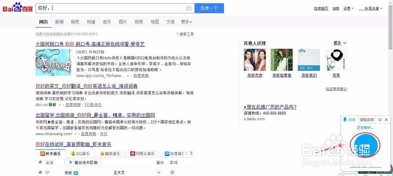Expand the 叶落无痕 user account dropdown
Screen dimensions: 393x176
click(x=371, y=9)
